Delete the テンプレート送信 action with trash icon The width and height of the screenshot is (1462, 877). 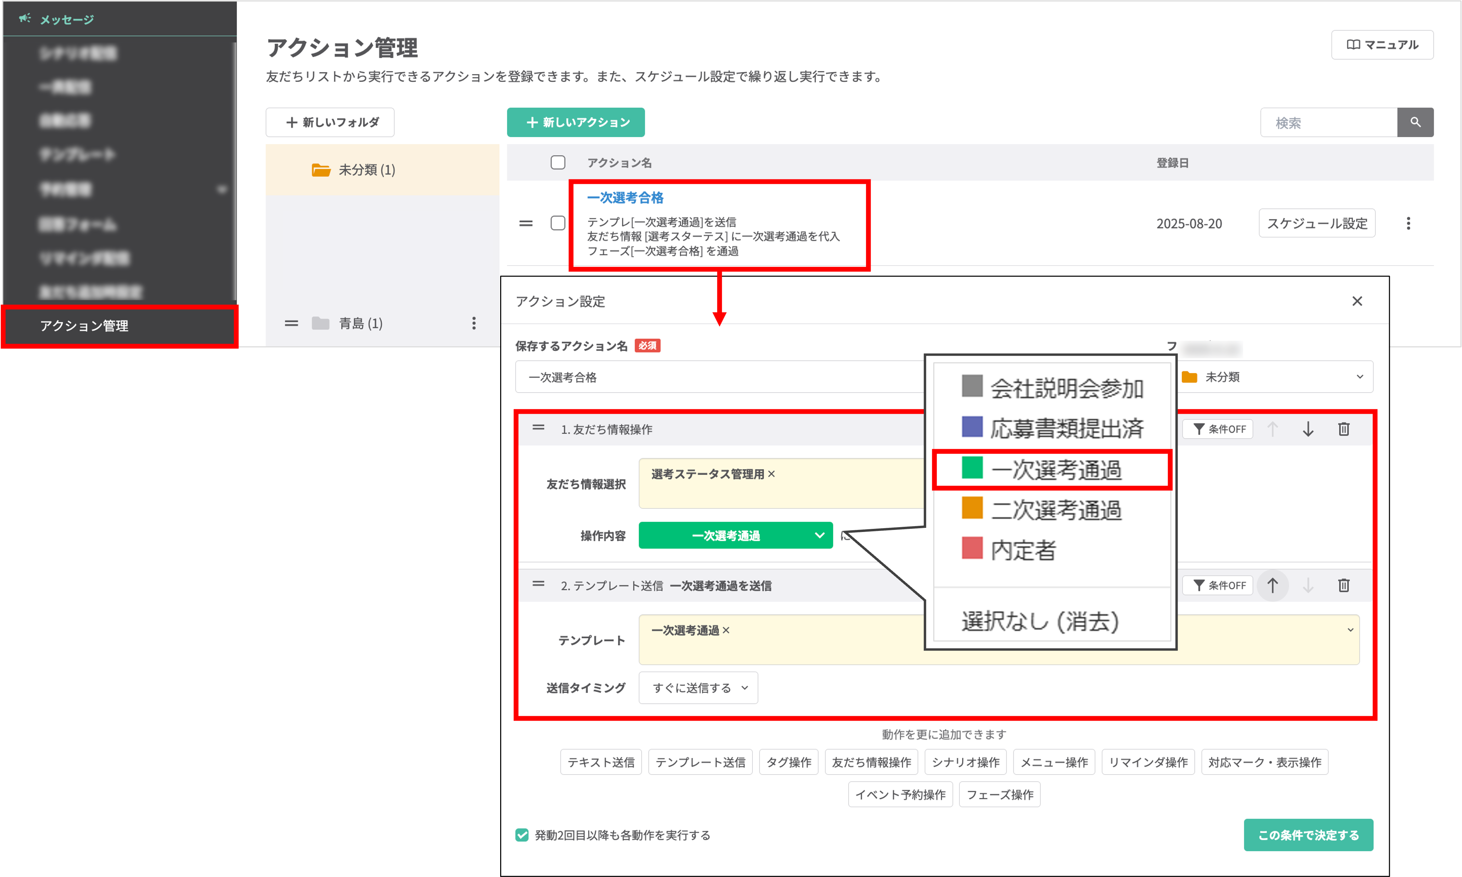pyautogui.click(x=1343, y=585)
